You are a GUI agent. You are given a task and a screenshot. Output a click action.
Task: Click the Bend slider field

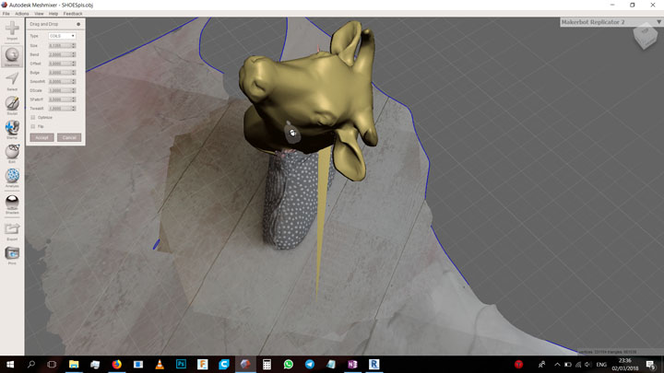60,54
